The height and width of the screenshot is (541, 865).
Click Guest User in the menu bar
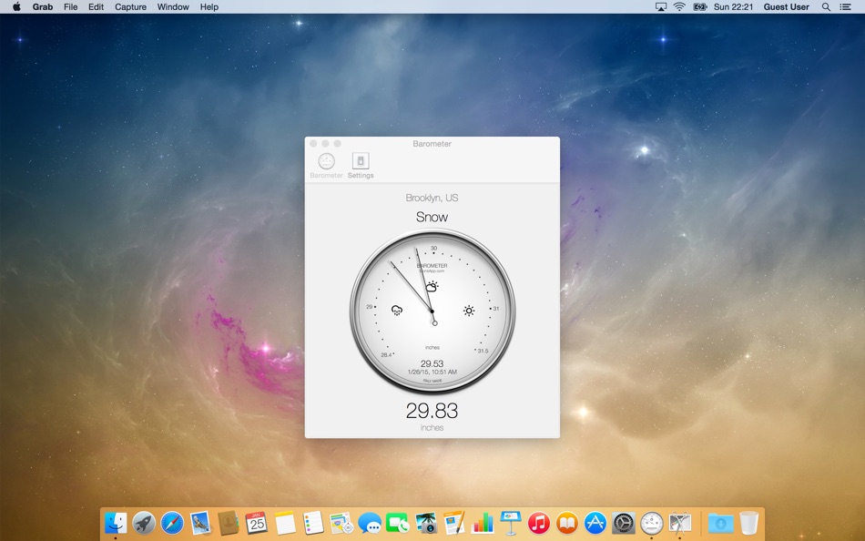coord(785,6)
